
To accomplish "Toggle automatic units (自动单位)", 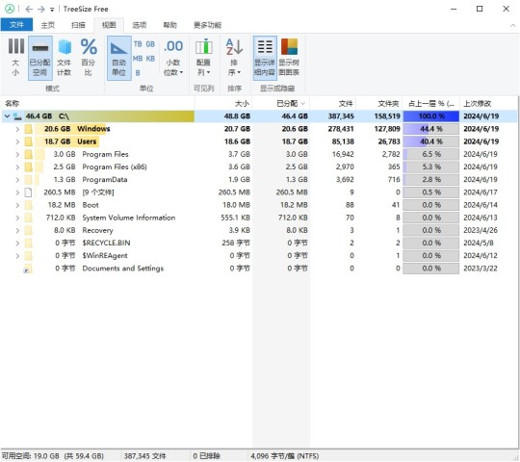I will tap(118, 58).
